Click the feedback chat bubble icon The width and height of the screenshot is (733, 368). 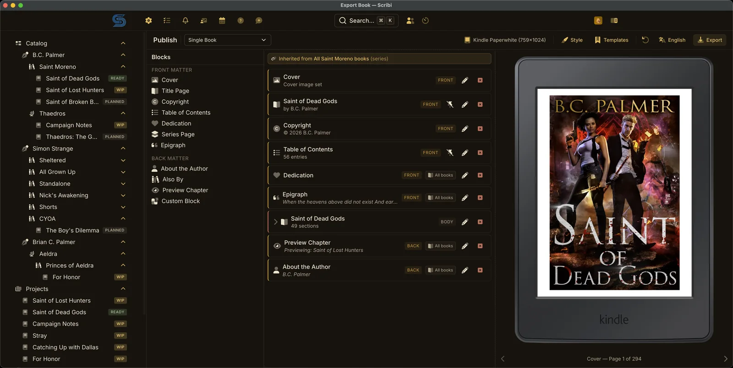259,21
